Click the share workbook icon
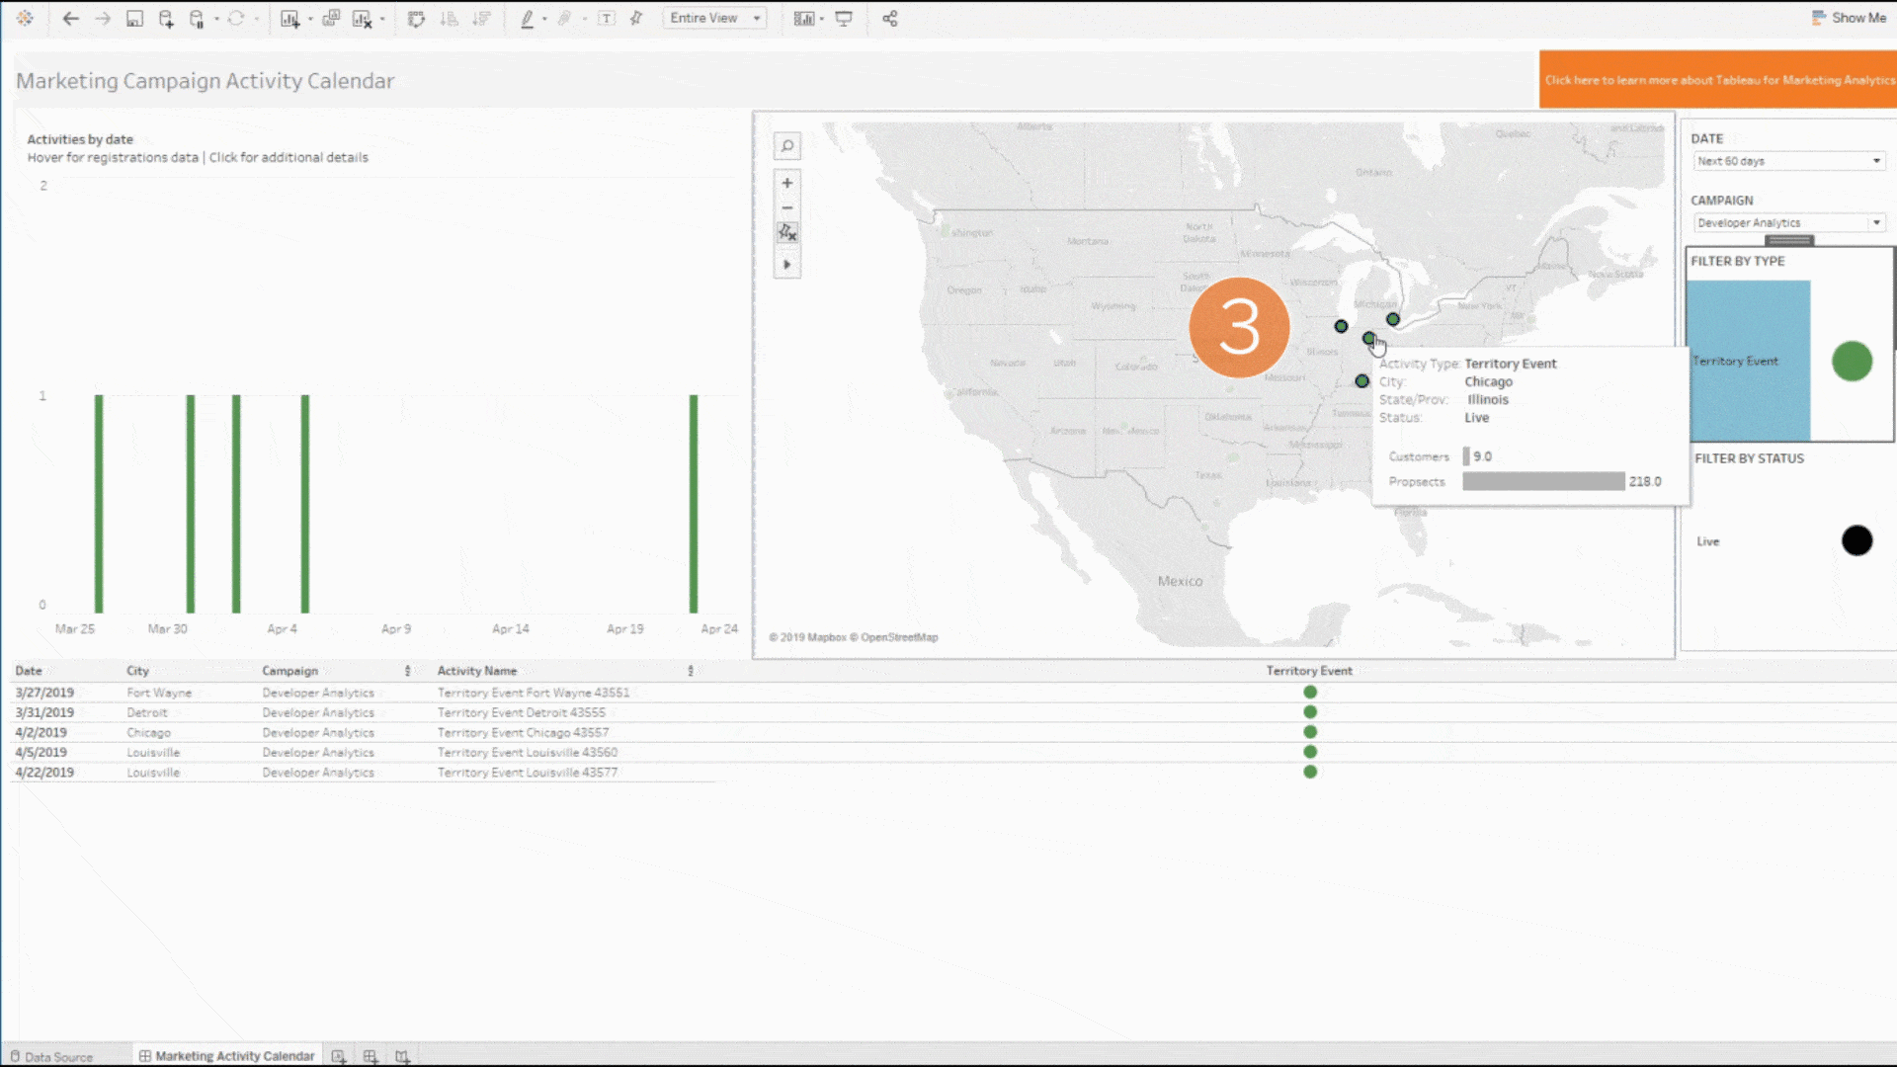 pyautogui.click(x=889, y=19)
